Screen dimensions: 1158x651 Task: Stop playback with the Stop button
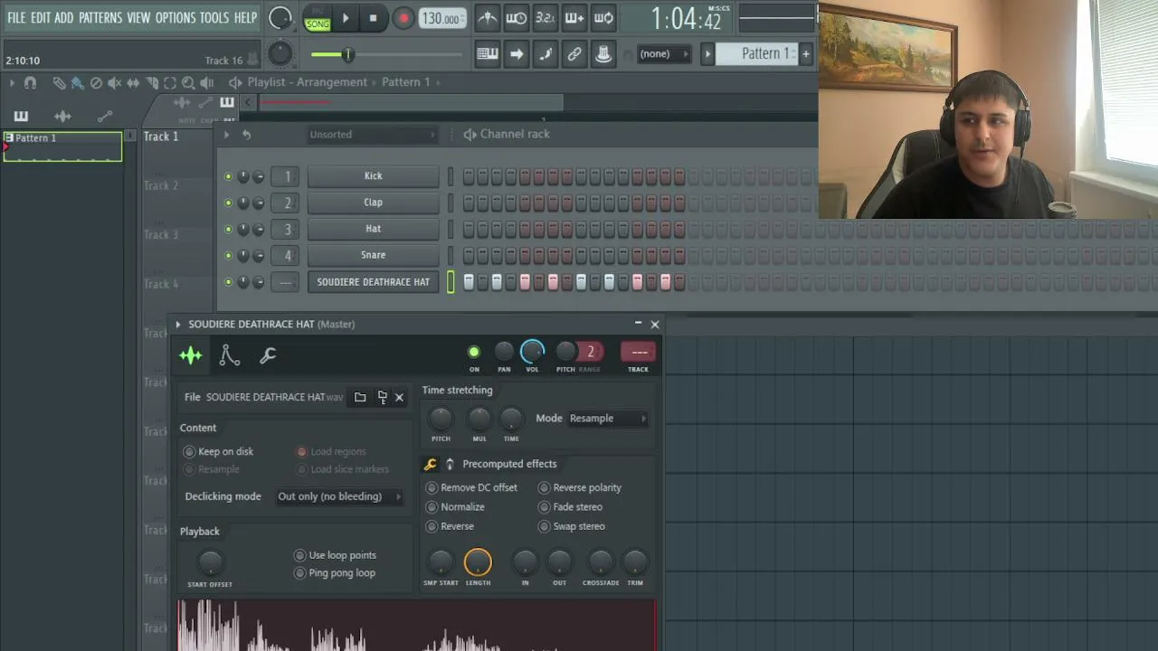(373, 18)
